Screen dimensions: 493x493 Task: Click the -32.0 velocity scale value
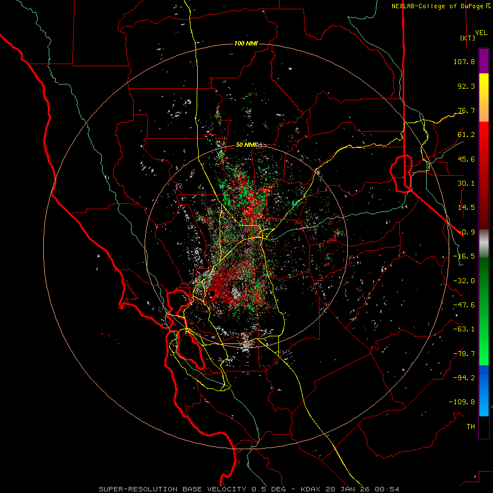(x=464, y=281)
